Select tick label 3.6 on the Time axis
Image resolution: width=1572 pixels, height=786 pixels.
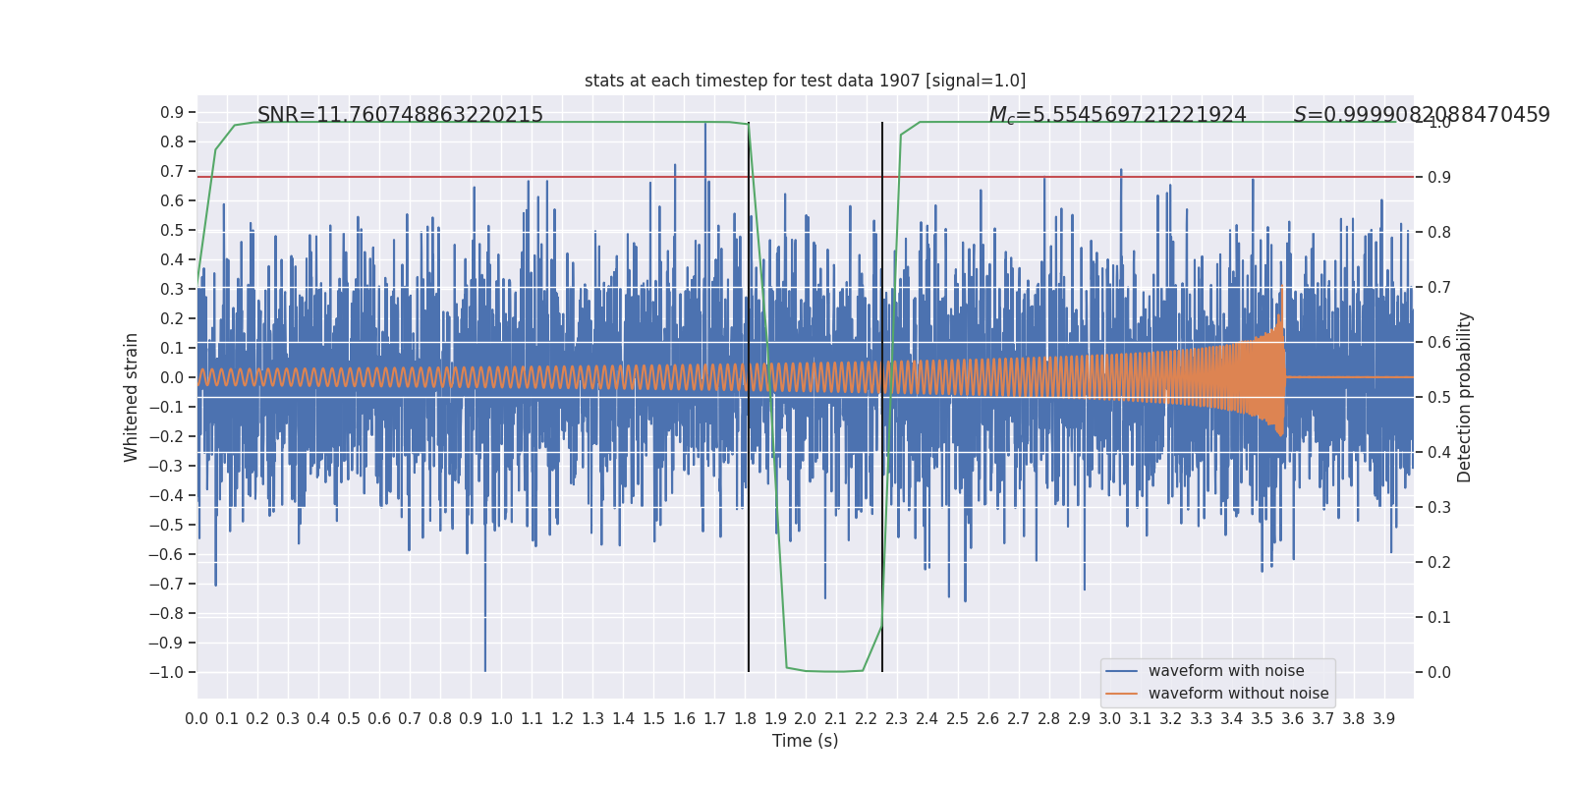[x=1293, y=719]
